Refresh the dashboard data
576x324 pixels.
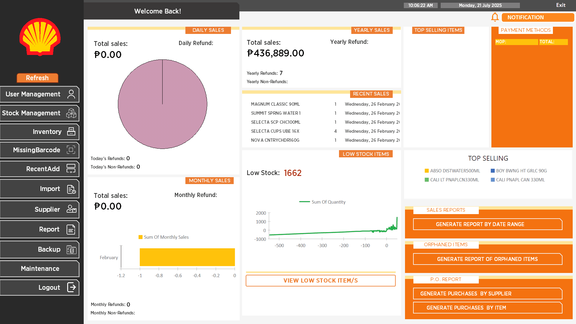tap(37, 78)
